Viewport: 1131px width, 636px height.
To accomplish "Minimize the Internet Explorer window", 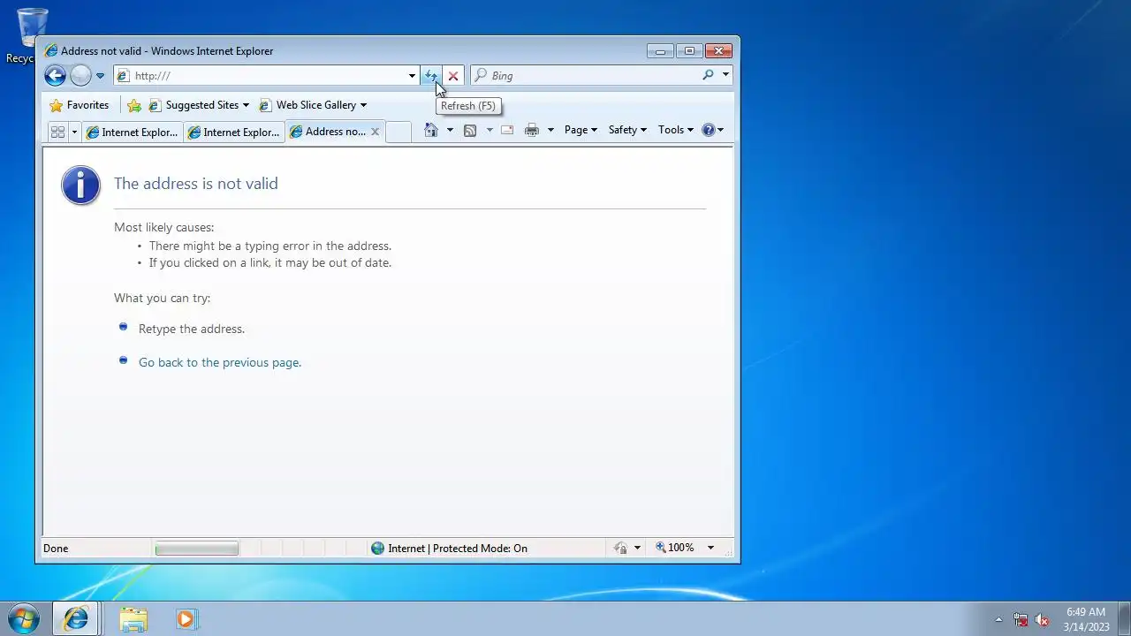I will coord(659,51).
